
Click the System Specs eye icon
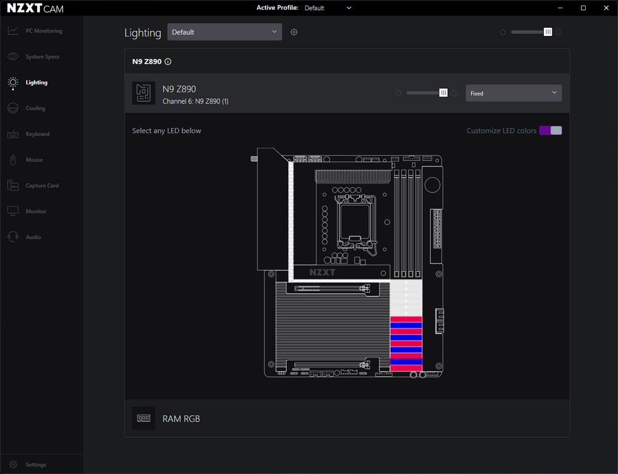(13, 57)
